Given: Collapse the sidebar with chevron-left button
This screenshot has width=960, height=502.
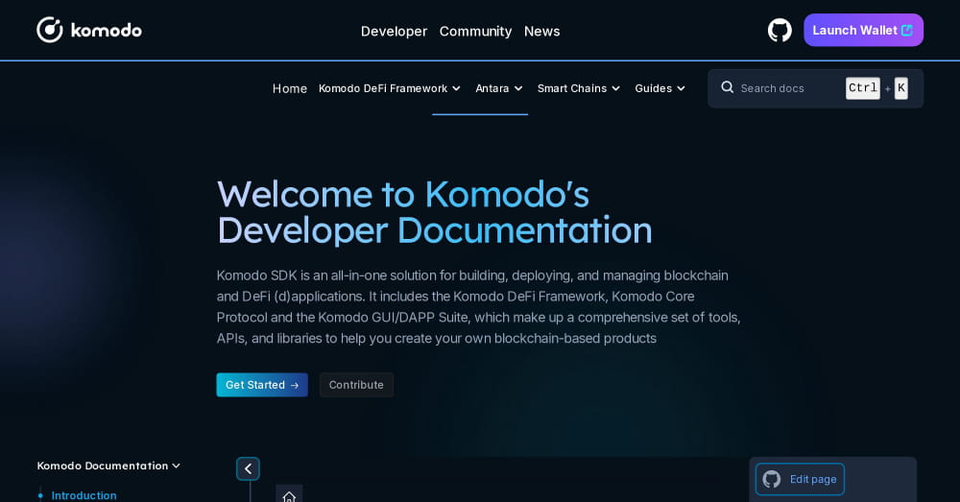Looking at the screenshot, I should click(x=248, y=469).
